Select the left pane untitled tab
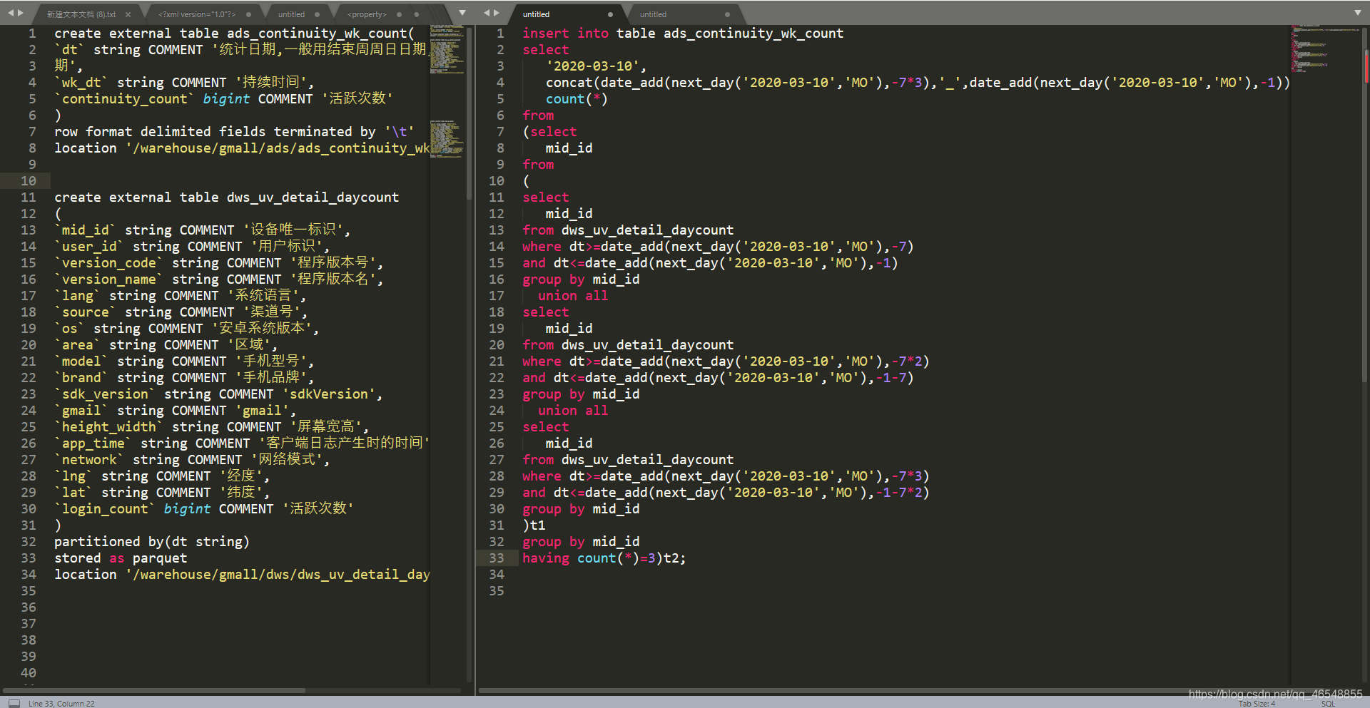1370x708 pixels. [291, 14]
